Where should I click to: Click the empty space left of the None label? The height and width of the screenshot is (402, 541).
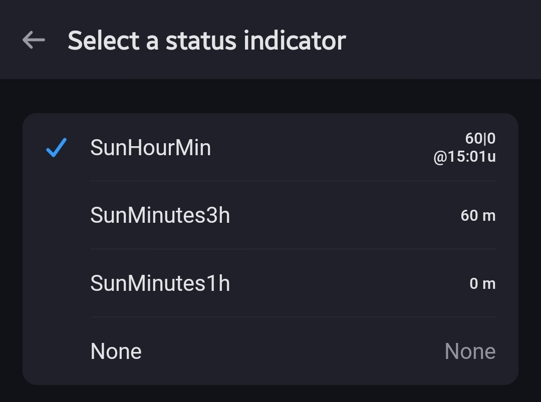coord(56,351)
